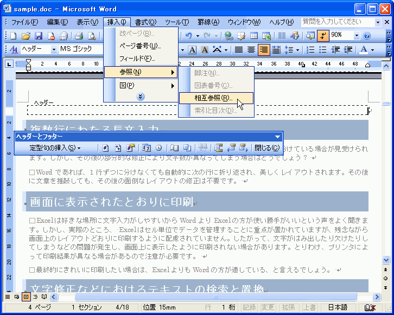Viewport: 394px width, 315px height.
Task: Insert number of pages icon
Action: pyautogui.click(x=118, y=148)
